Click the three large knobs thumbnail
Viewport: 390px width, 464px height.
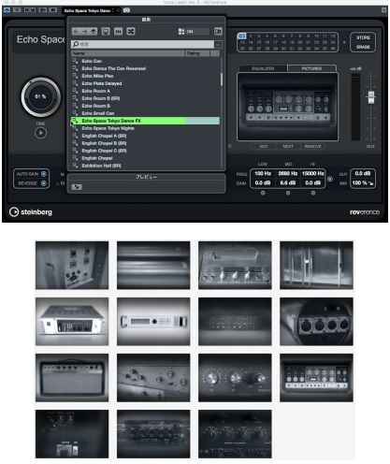(235, 378)
